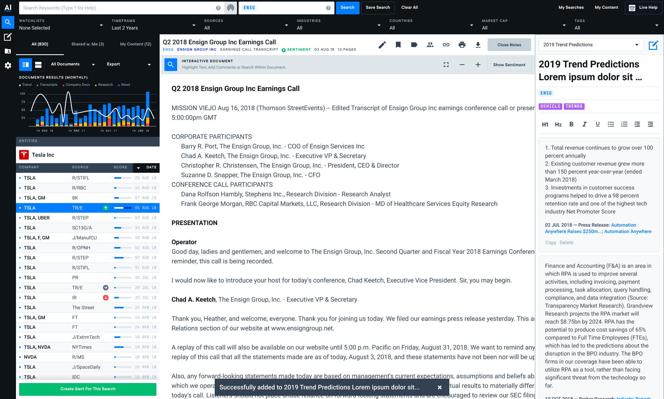
Task: Click the pencil highlight icon in document toolbar
Action: (382, 45)
